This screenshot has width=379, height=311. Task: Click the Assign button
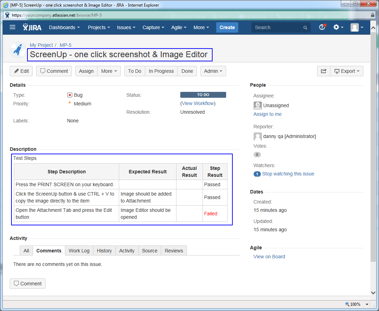86,71
